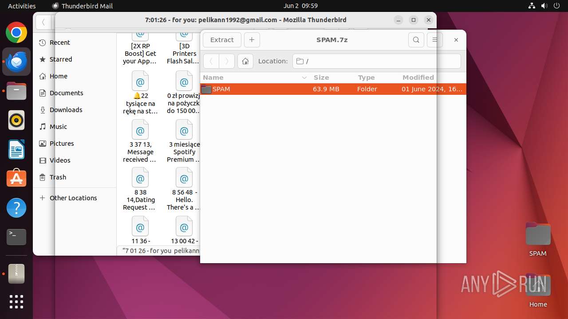Open LibreOffice Writer from the dock
This screenshot has height=319, width=568.
click(x=16, y=150)
